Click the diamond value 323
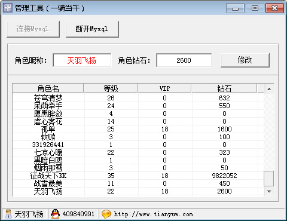Viewport: 287px width, 221px height. coord(224,152)
